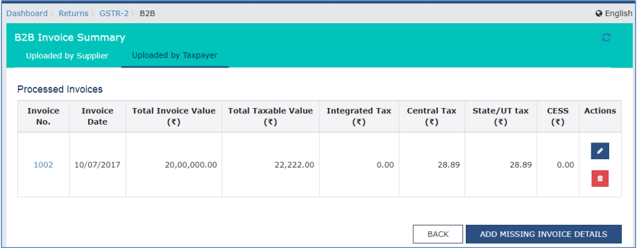Screen dimensions: 637x248
Task: Click the BACK button
Action: pyautogui.click(x=438, y=234)
